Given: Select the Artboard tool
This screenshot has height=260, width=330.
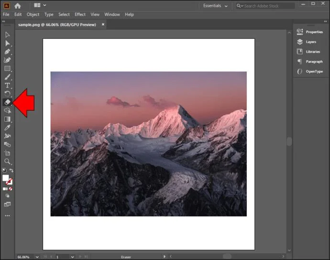Looking at the screenshot, I should (x=7, y=153).
